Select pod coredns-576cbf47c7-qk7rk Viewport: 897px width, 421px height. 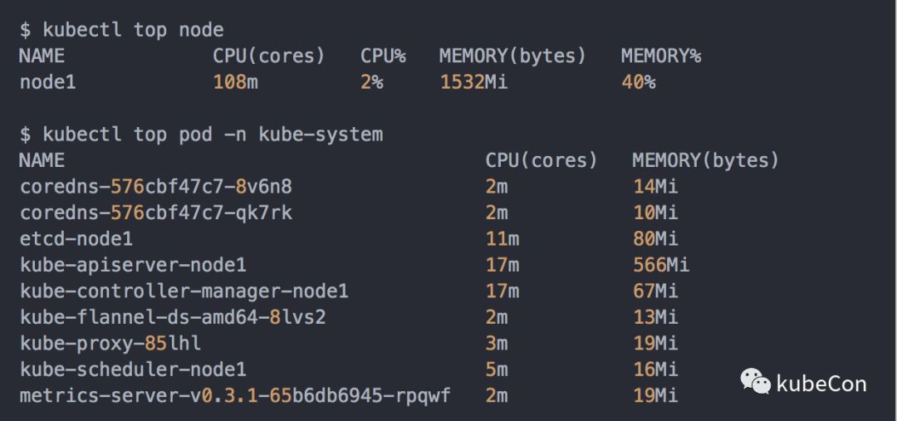pos(155,213)
